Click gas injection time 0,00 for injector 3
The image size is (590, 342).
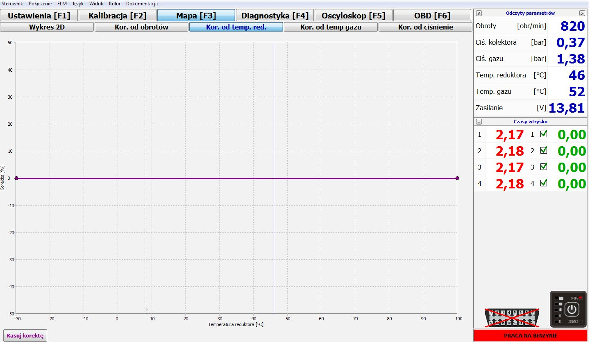[572, 167]
